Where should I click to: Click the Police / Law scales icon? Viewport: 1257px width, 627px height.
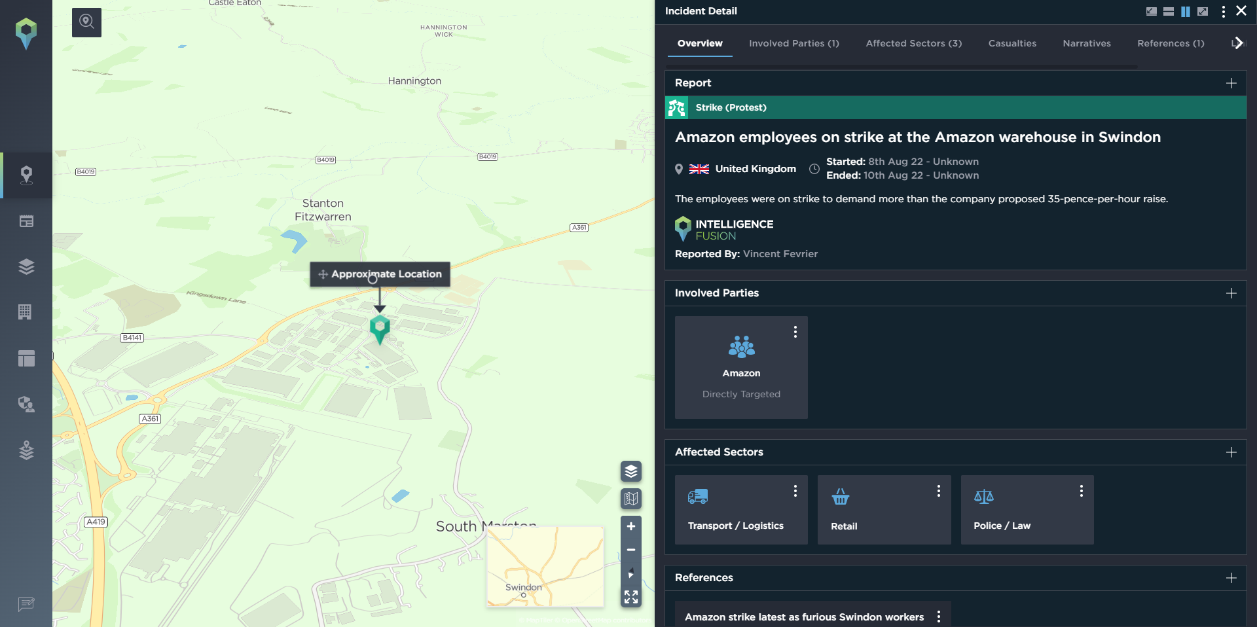click(984, 497)
